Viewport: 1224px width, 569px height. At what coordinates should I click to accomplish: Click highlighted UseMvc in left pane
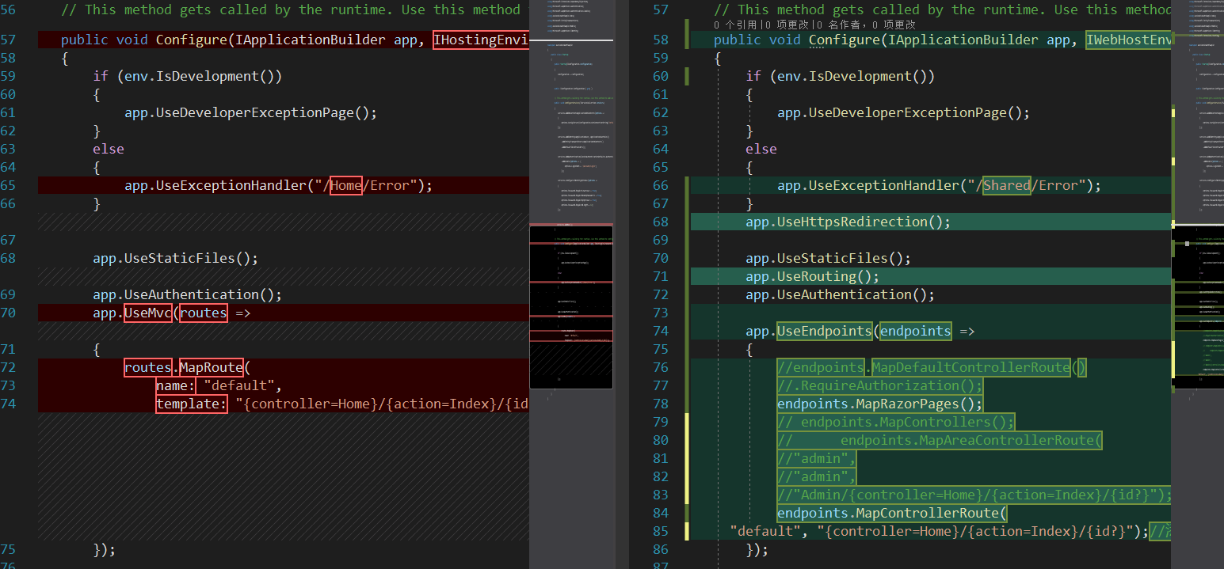click(148, 313)
